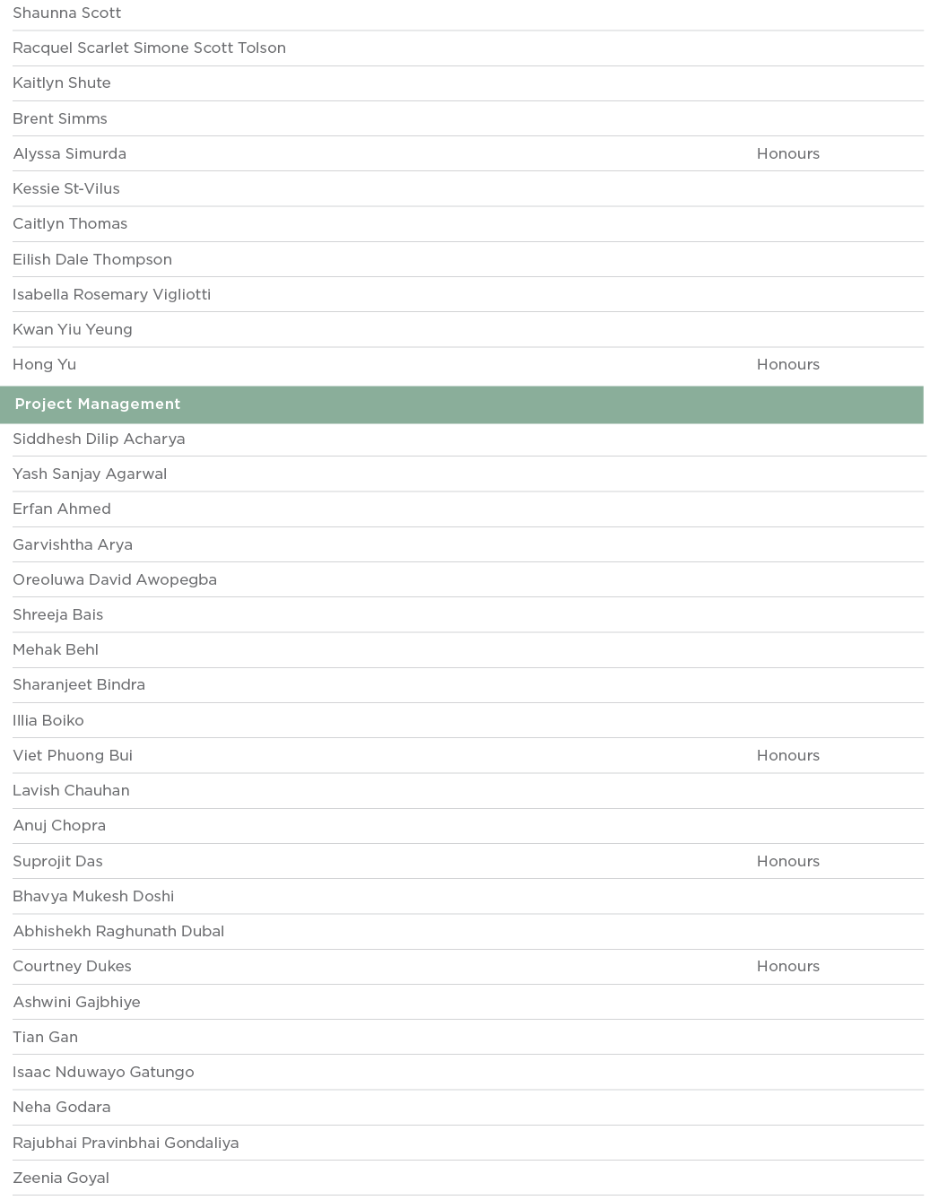Select Abhishekh Raghunath Dubal
Screen dimensions: 930x1200
click(x=117, y=931)
